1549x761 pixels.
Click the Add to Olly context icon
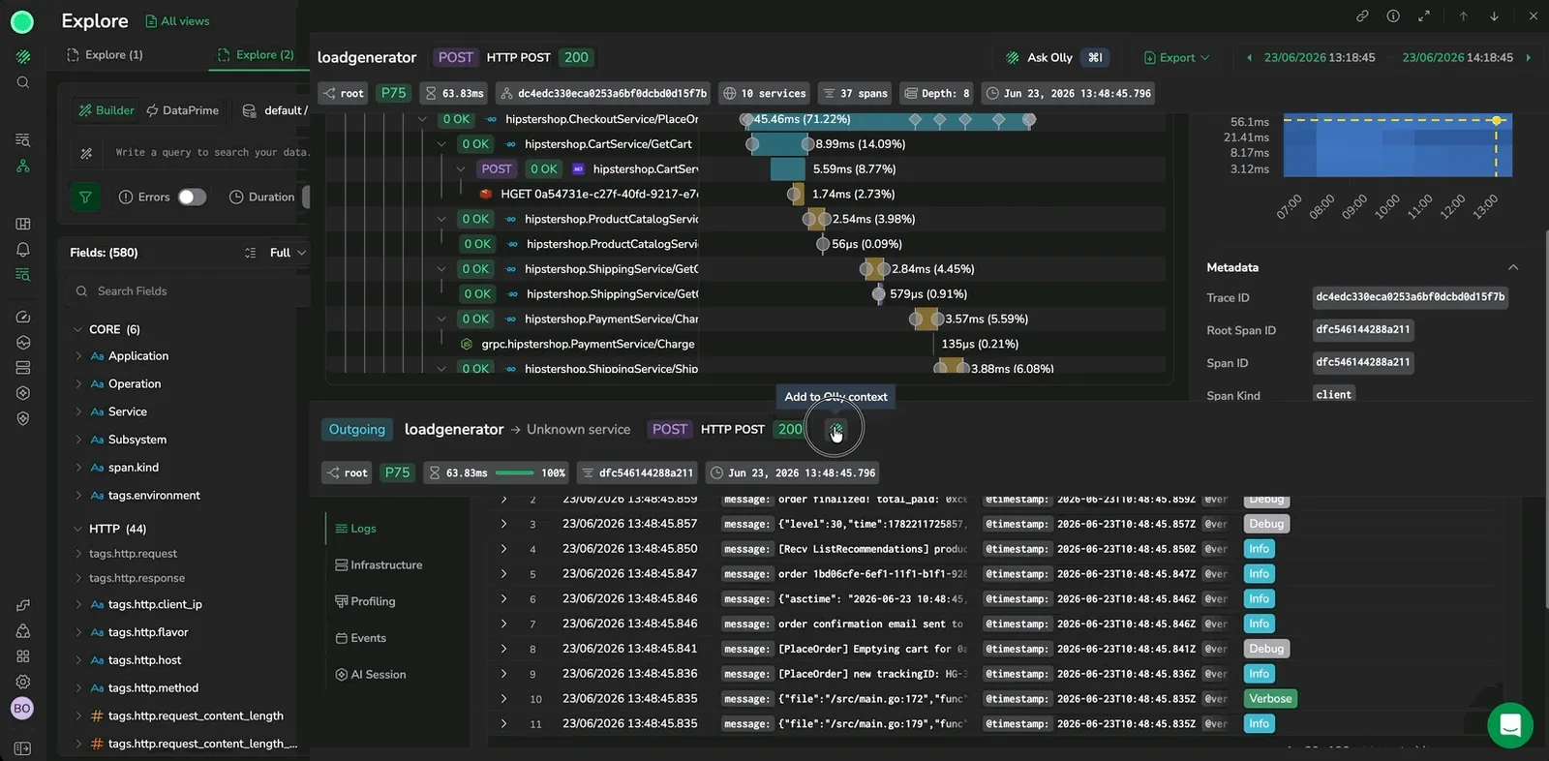[835, 429]
